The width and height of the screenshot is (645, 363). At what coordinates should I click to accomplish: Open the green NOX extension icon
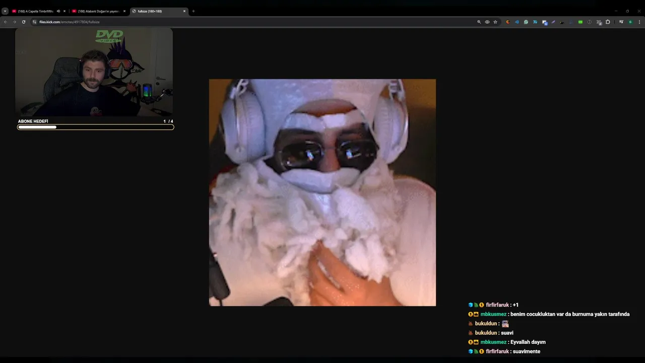pyautogui.click(x=580, y=22)
